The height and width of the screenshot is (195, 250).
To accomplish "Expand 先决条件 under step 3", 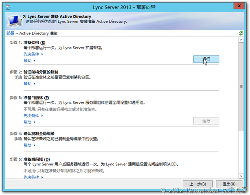I will tap(33, 116).
